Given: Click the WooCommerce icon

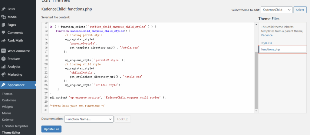Looking at the screenshot, I should coord(4,51).
